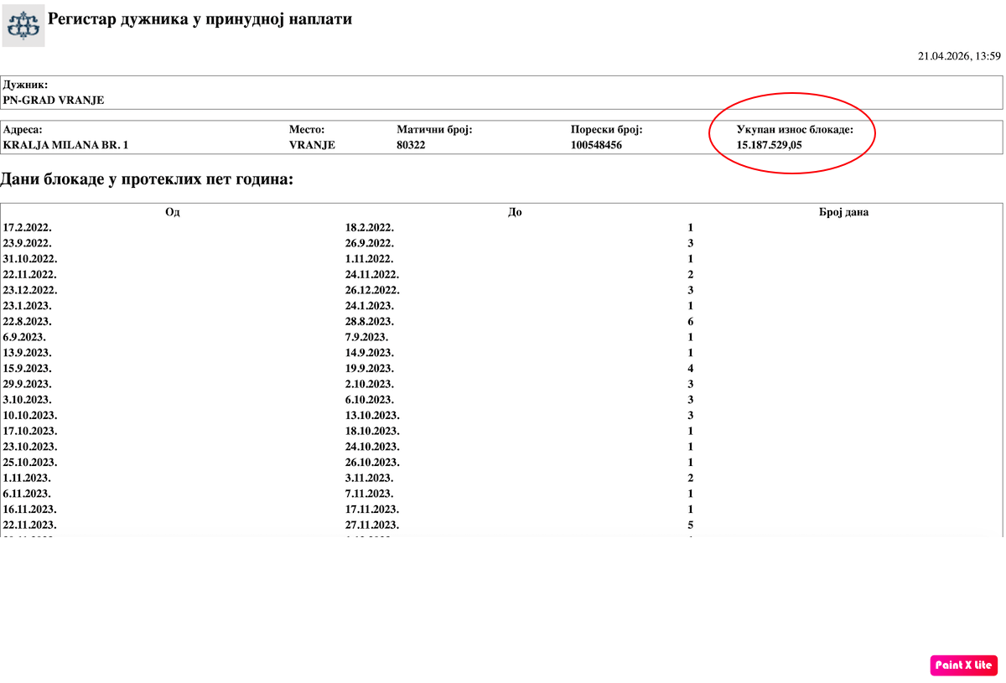The image size is (1006, 683).
Task: Click the circled amount 15.187.529,05
Action: (769, 145)
